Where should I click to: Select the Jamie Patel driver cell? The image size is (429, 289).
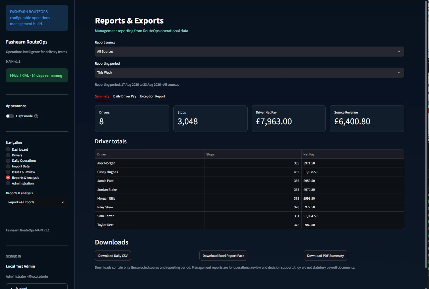pyautogui.click(x=150, y=181)
